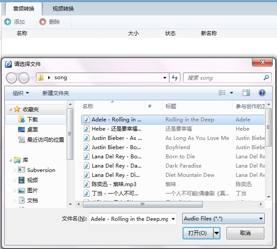Click 新建文件夹 button
This screenshot has width=277, height=249.
(x=56, y=93)
